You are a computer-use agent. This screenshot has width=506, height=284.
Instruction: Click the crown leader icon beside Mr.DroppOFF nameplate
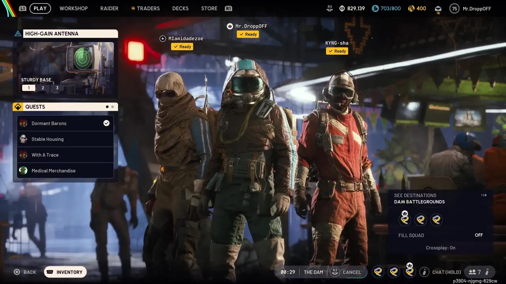[230, 26]
